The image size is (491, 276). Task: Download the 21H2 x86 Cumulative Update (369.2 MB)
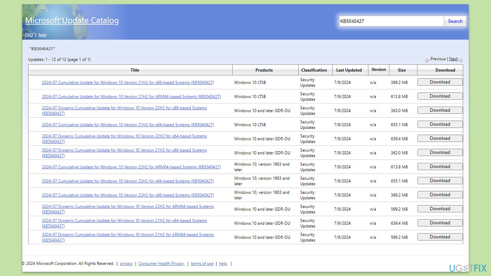(440, 82)
